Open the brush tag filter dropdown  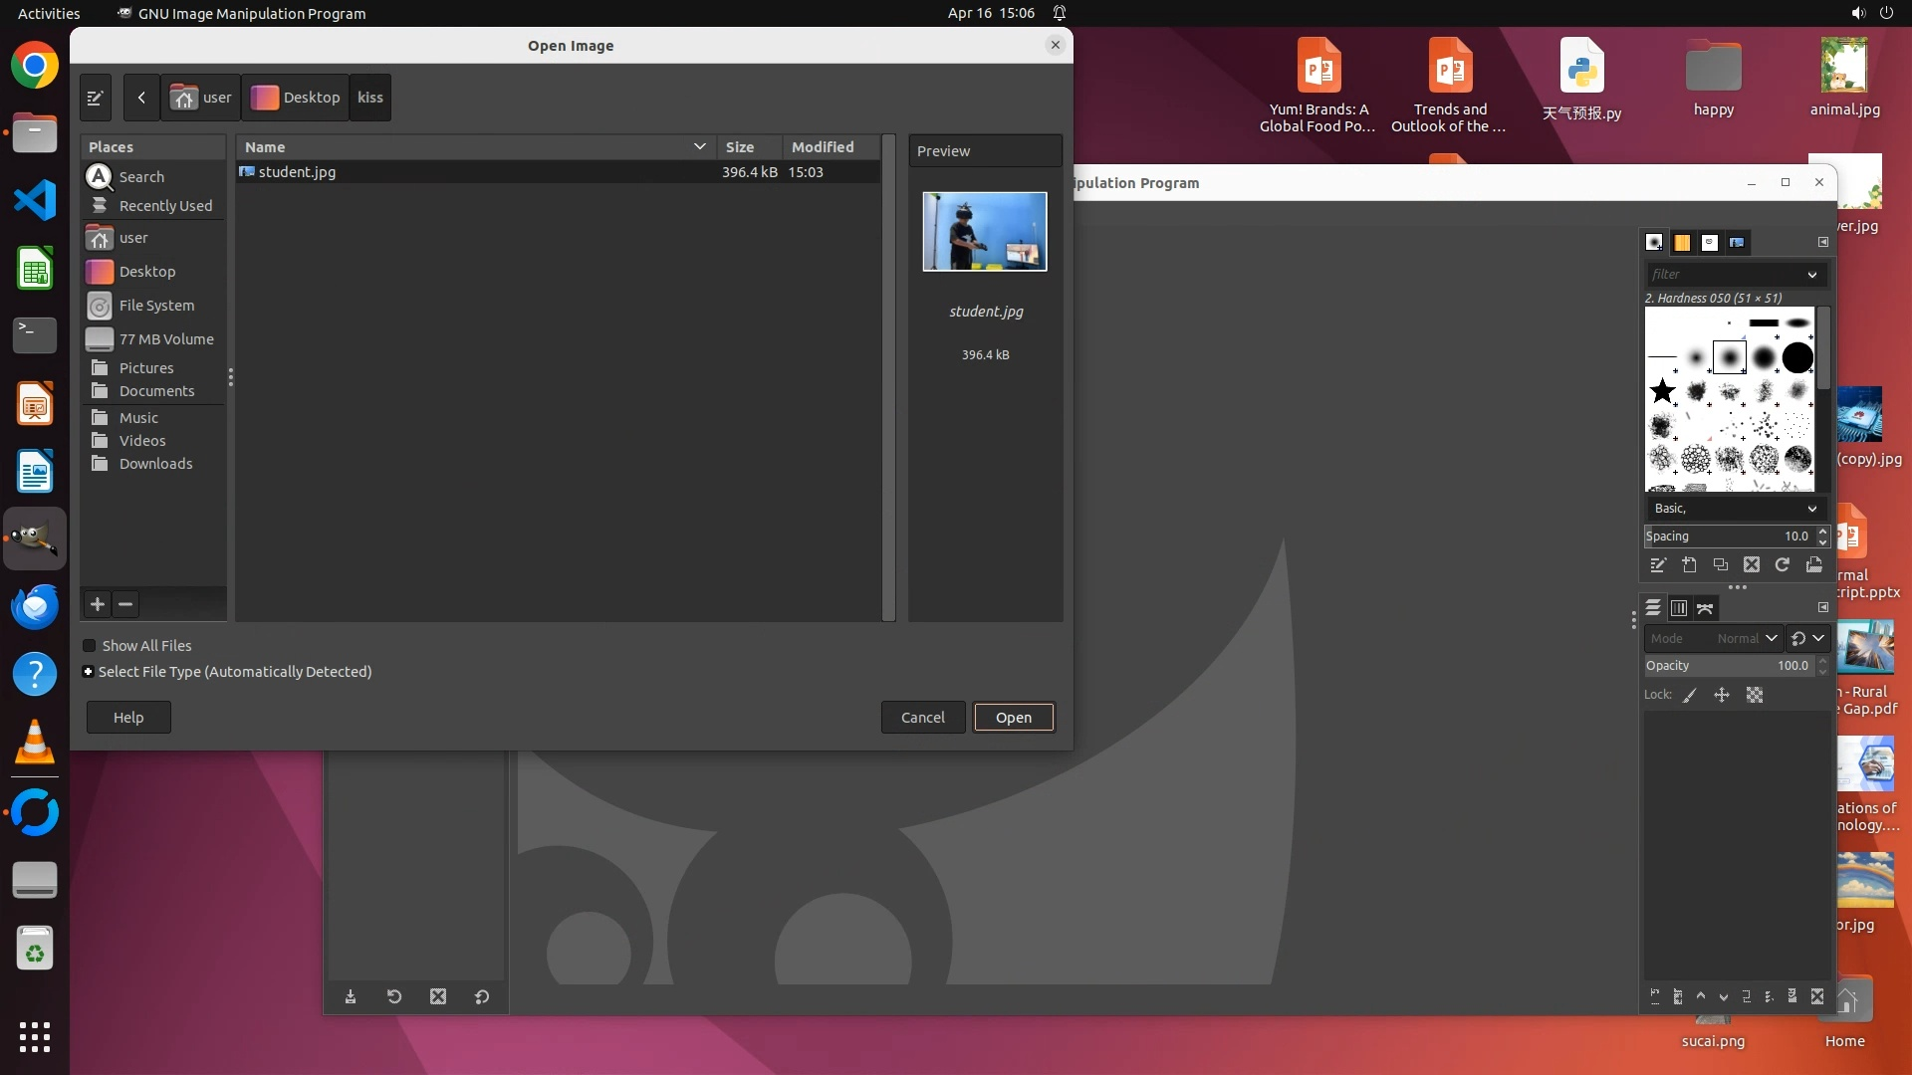point(1811,275)
